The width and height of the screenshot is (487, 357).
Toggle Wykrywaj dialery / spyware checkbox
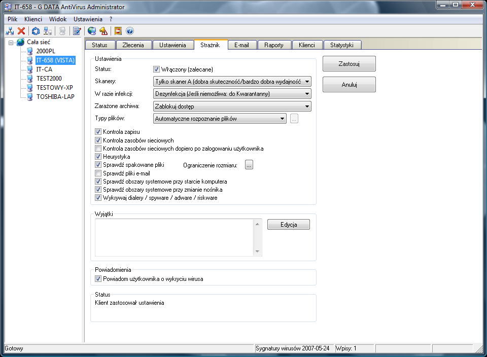point(98,198)
